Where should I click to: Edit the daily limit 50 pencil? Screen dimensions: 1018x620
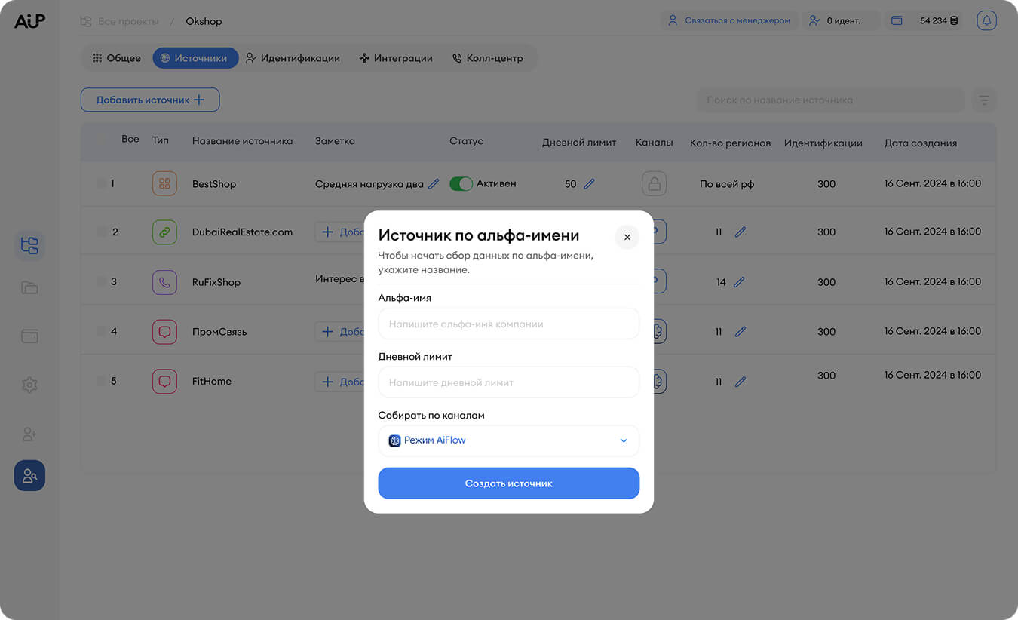pyautogui.click(x=589, y=183)
